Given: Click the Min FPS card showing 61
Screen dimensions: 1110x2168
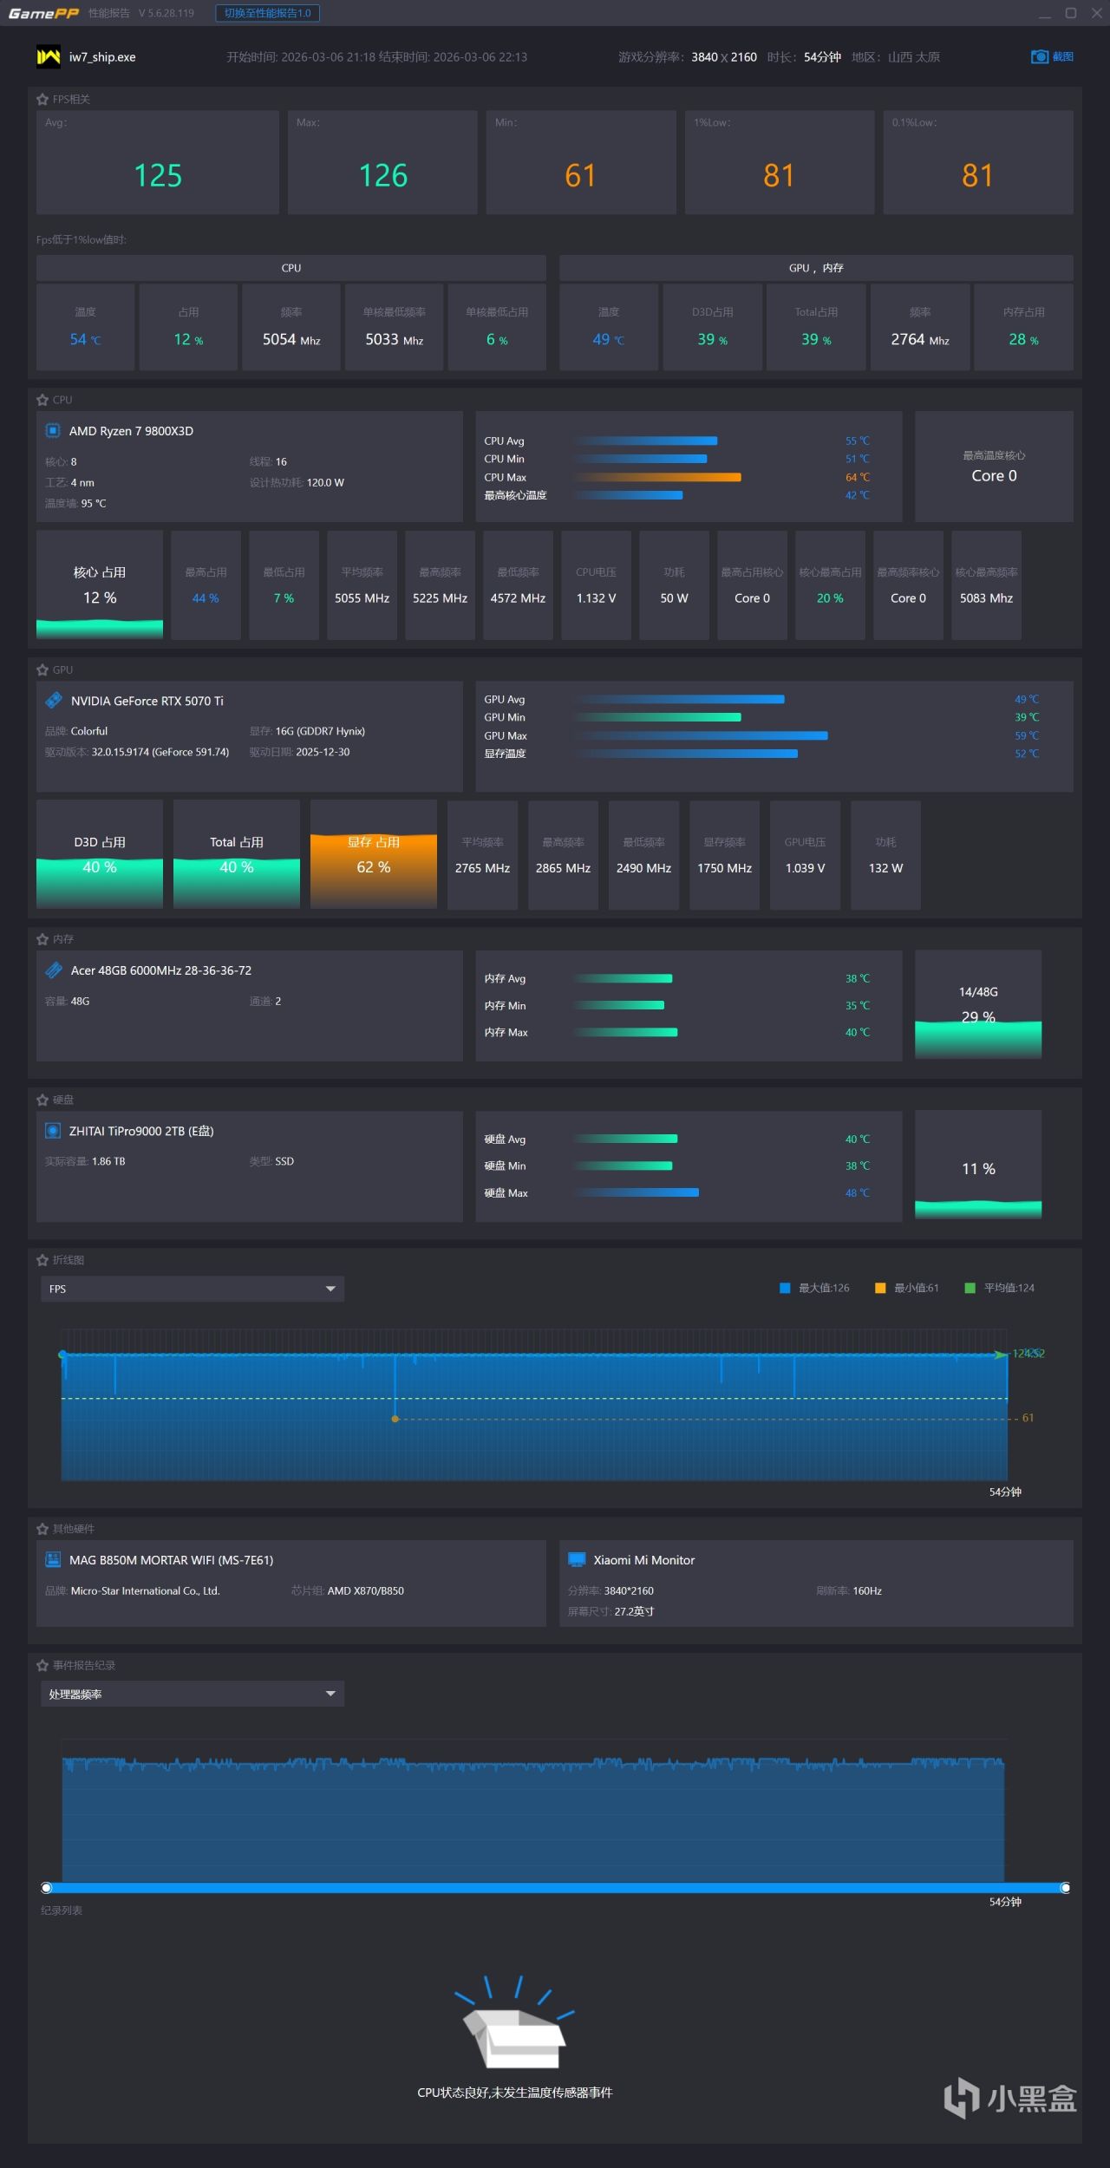Looking at the screenshot, I should click(581, 162).
